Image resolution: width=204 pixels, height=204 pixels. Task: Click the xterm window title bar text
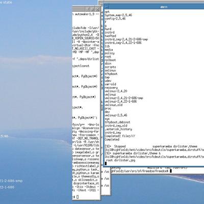coord(164,7)
